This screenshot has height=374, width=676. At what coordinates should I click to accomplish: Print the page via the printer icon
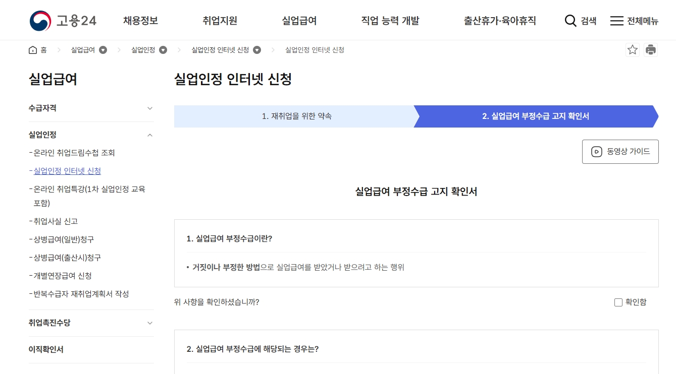click(x=651, y=49)
